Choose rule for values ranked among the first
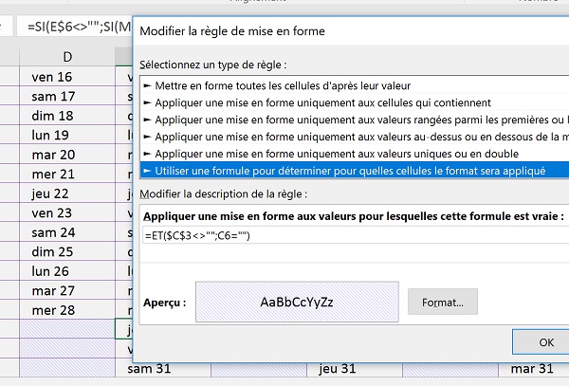 pos(354,119)
